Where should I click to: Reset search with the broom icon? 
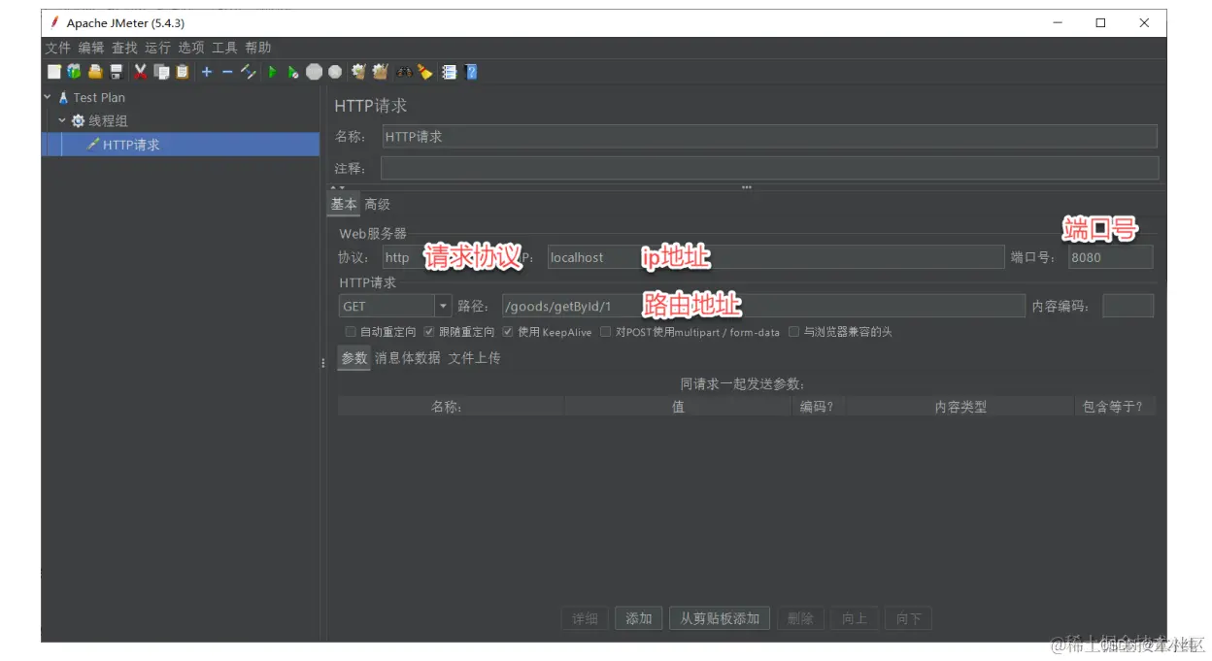425,72
